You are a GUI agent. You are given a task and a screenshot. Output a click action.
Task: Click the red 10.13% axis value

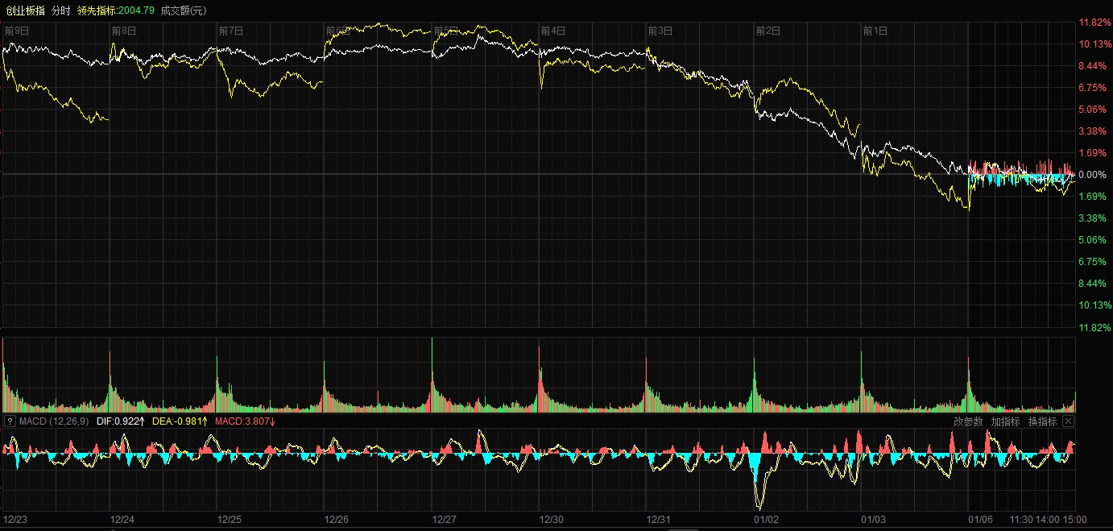pyautogui.click(x=1095, y=44)
